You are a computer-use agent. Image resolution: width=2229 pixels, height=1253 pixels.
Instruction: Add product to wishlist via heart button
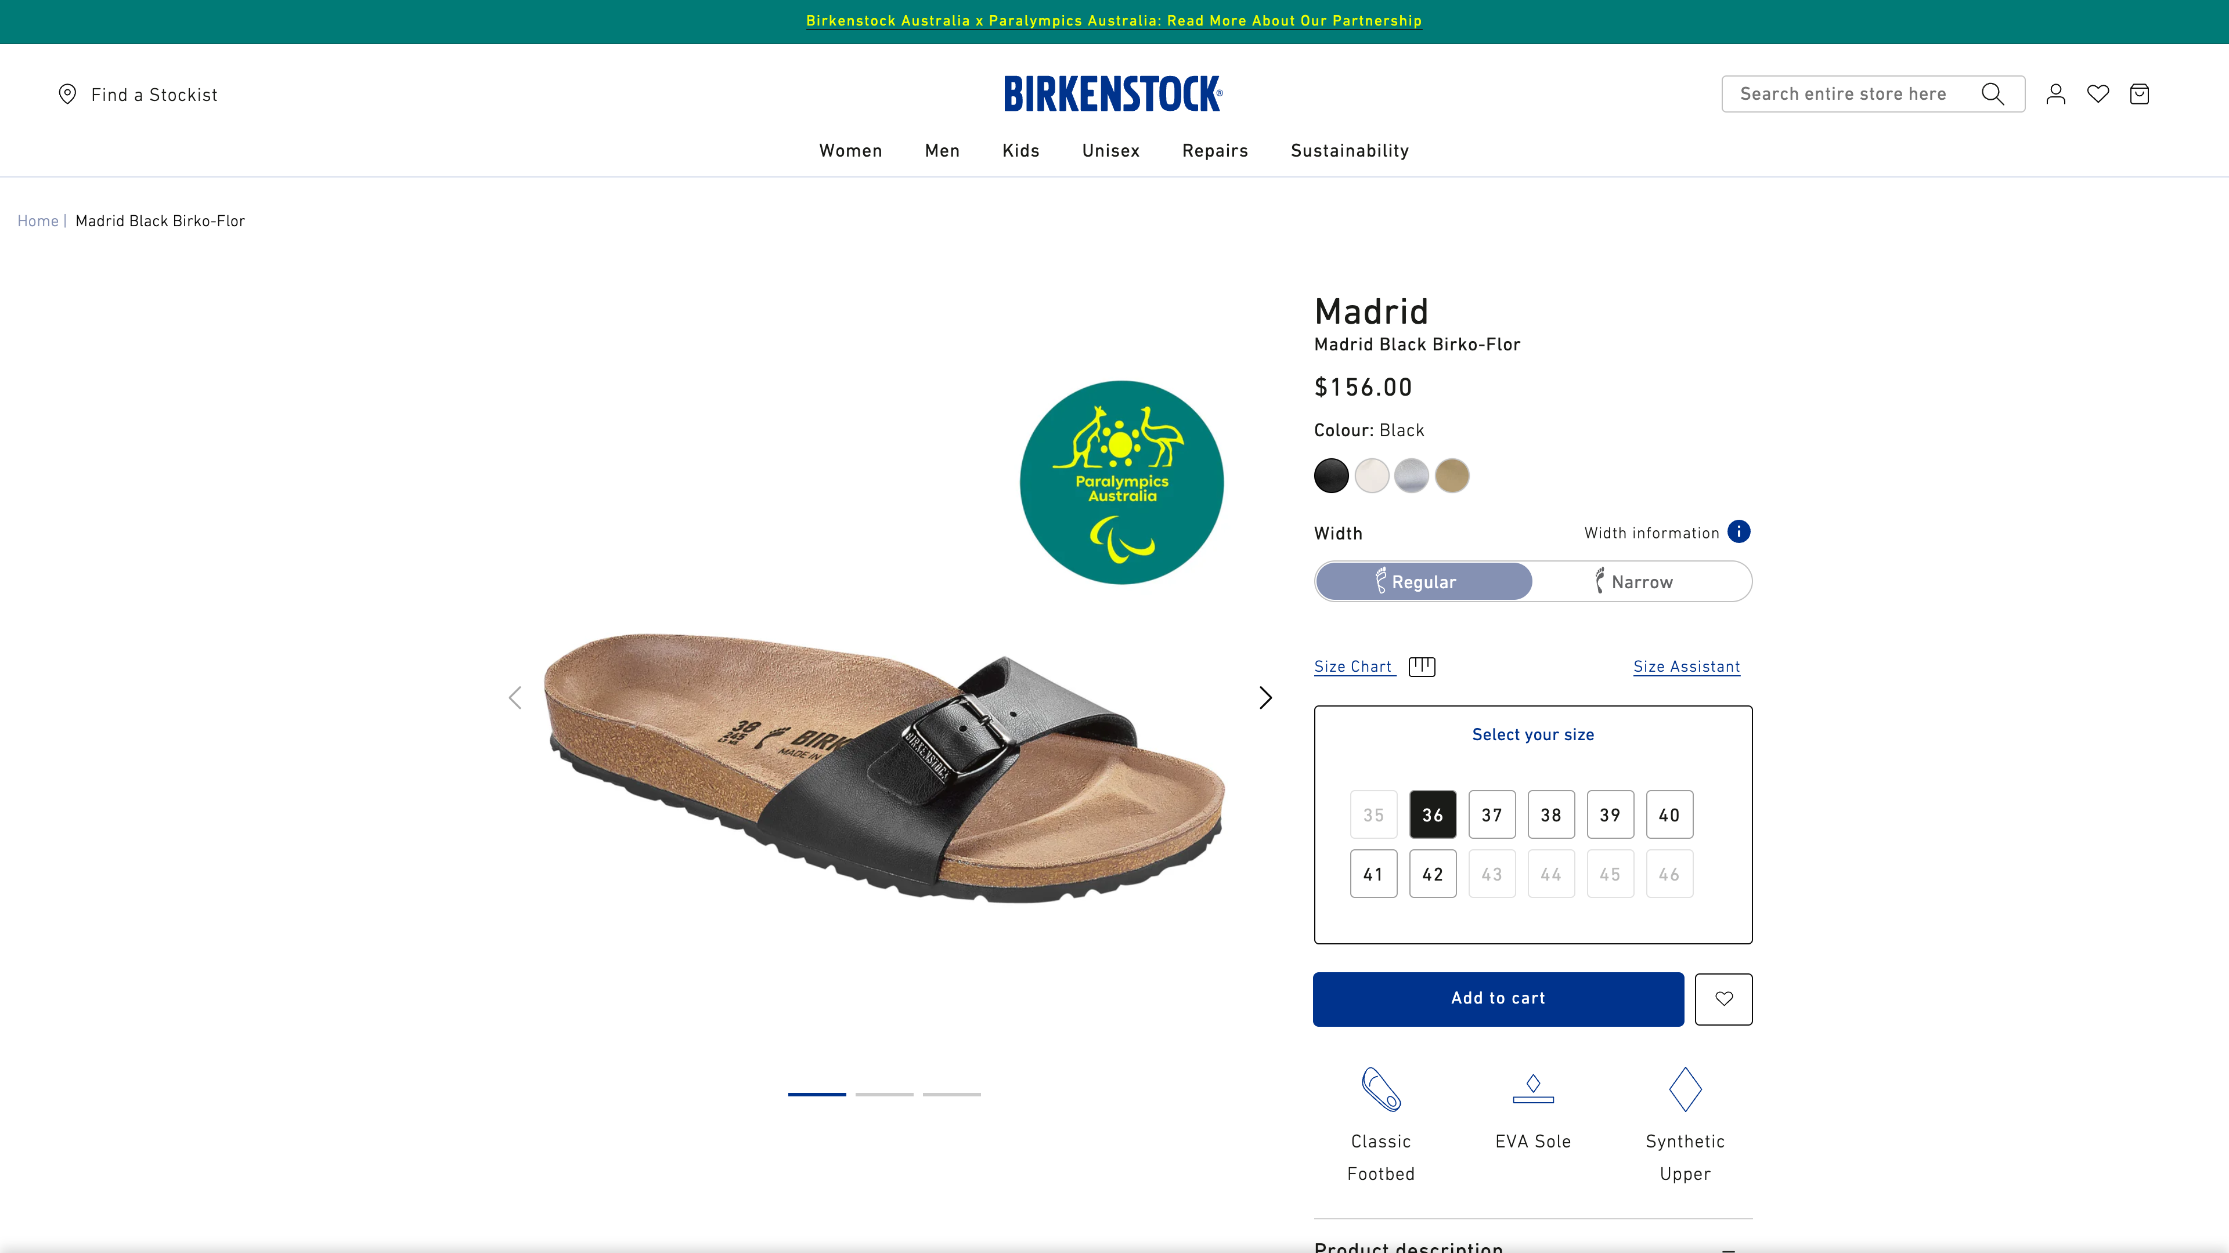tap(1723, 999)
